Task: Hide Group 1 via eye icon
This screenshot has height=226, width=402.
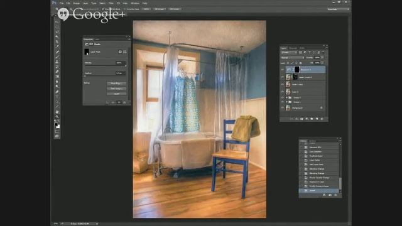Action: coord(283,102)
